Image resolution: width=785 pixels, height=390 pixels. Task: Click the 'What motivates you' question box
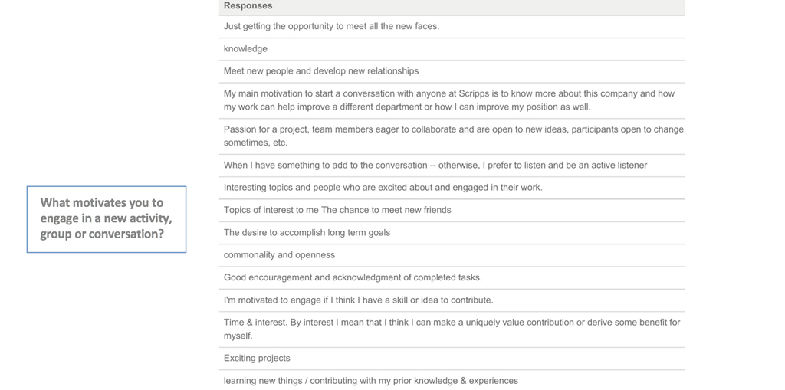(x=107, y=219)
